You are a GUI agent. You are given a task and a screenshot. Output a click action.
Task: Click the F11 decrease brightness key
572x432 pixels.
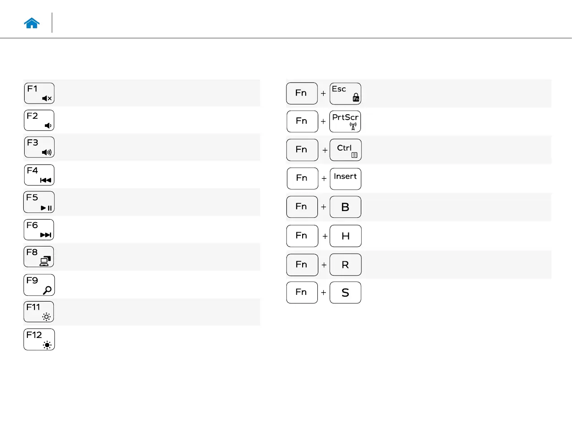(39, 312)
